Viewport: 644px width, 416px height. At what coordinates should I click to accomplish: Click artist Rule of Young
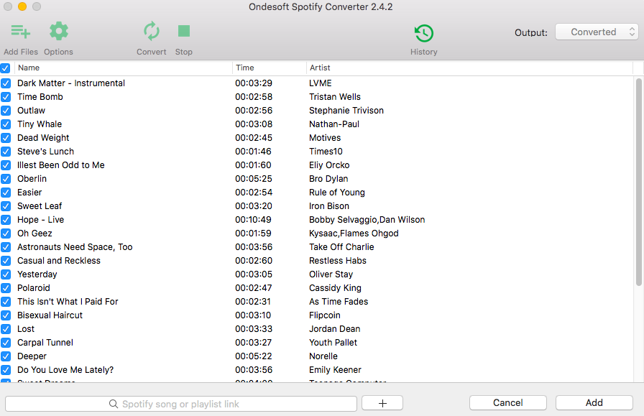[337, 192]
